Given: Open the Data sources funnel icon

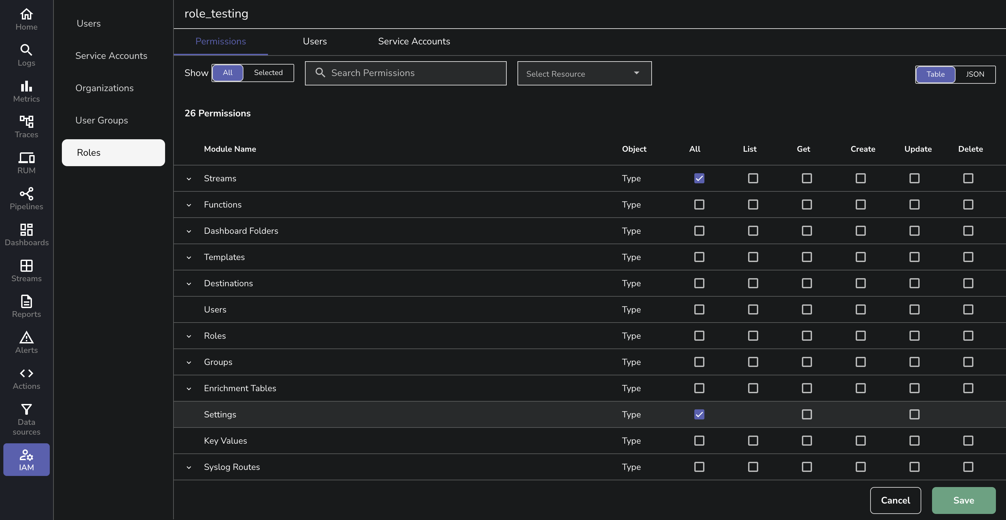Looking at the screenshot, I should point(26,409).
